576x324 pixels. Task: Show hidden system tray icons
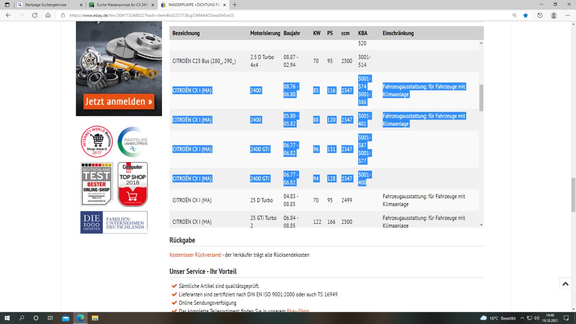522,318
